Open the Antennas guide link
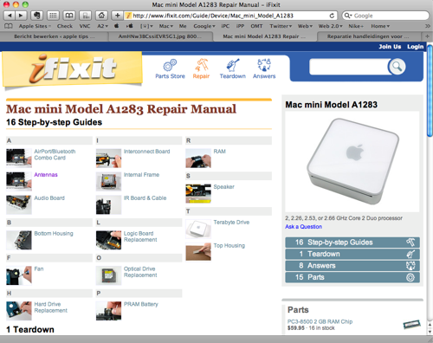 click(x=46, y=175)
